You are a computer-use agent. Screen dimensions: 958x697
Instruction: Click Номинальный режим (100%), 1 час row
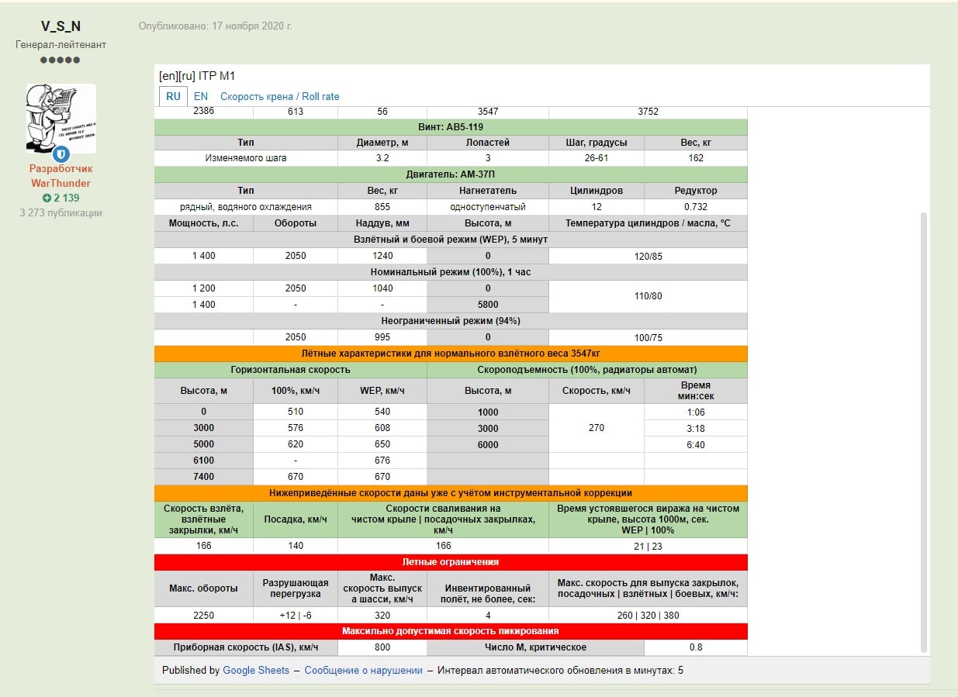[451, 272]
